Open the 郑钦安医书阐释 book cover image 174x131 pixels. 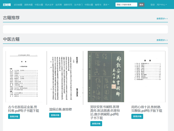tap(106, 77)
